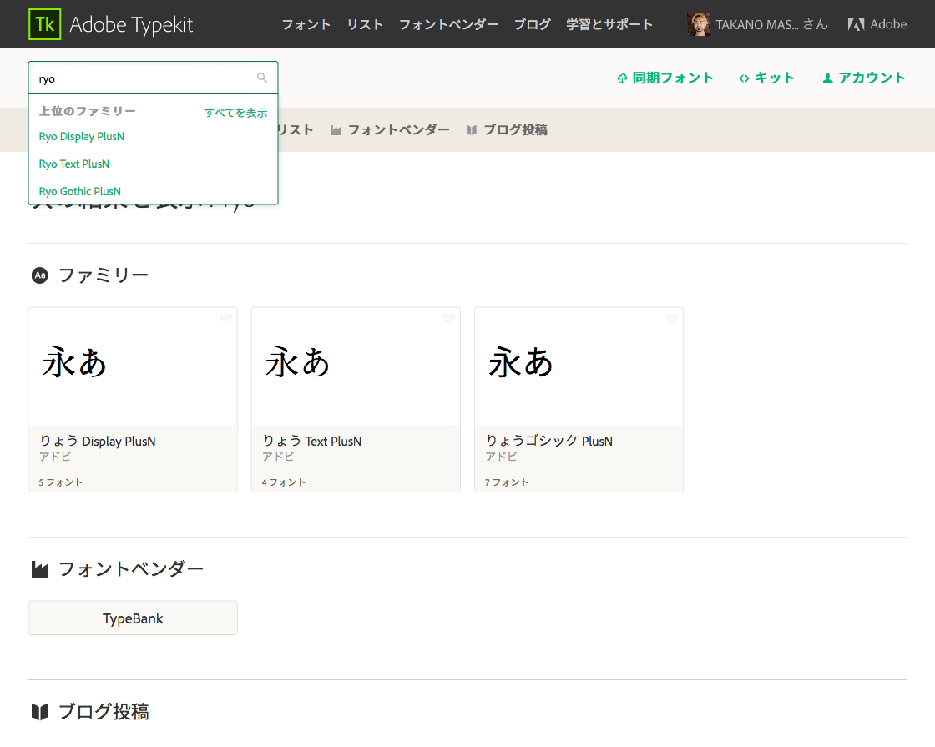
Task: Click the 7 フォント count label
Action: (x=506, y=482)
